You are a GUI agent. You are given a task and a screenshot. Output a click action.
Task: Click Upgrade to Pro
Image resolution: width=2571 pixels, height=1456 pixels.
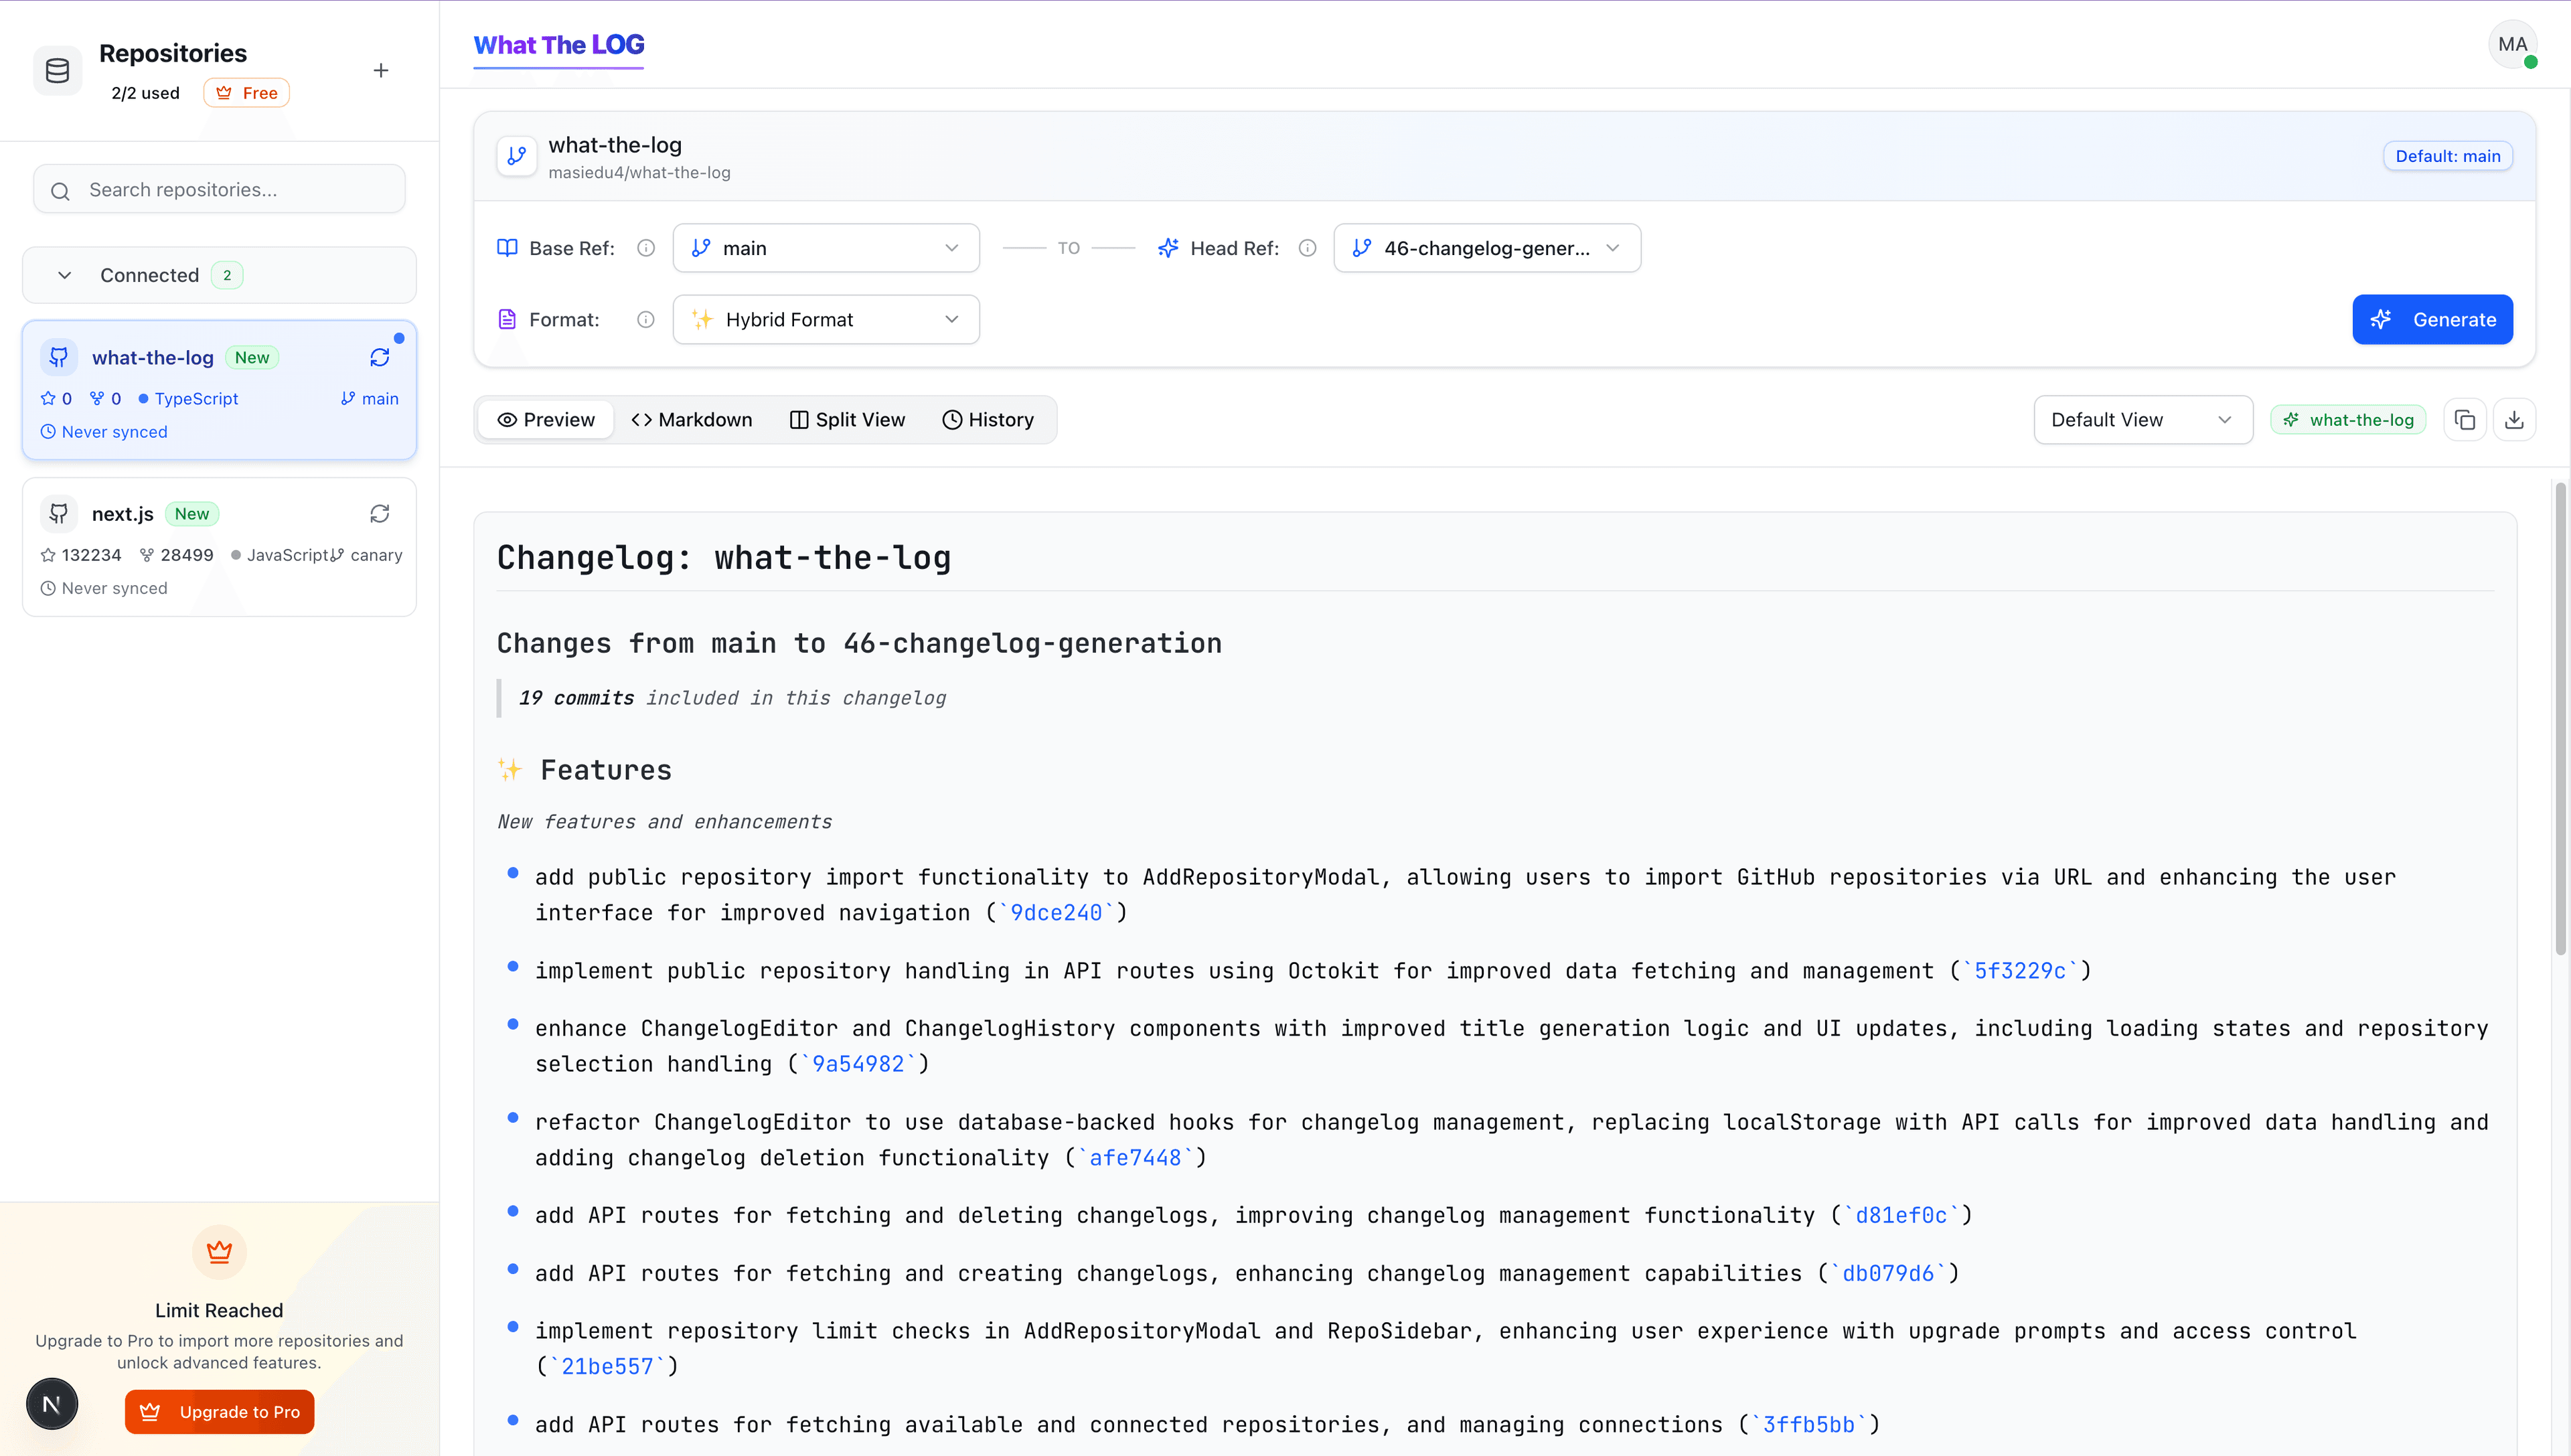click(219, 1411)
